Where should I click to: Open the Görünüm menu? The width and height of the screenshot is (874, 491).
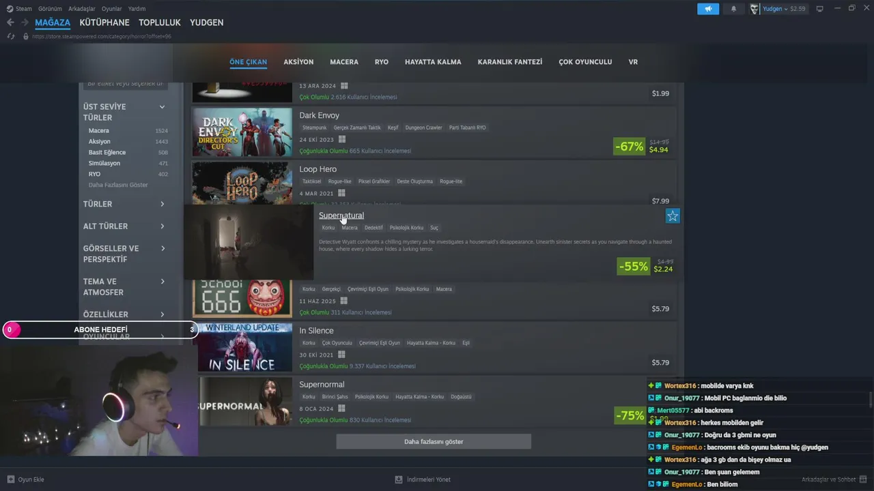[x=50, y=9]
